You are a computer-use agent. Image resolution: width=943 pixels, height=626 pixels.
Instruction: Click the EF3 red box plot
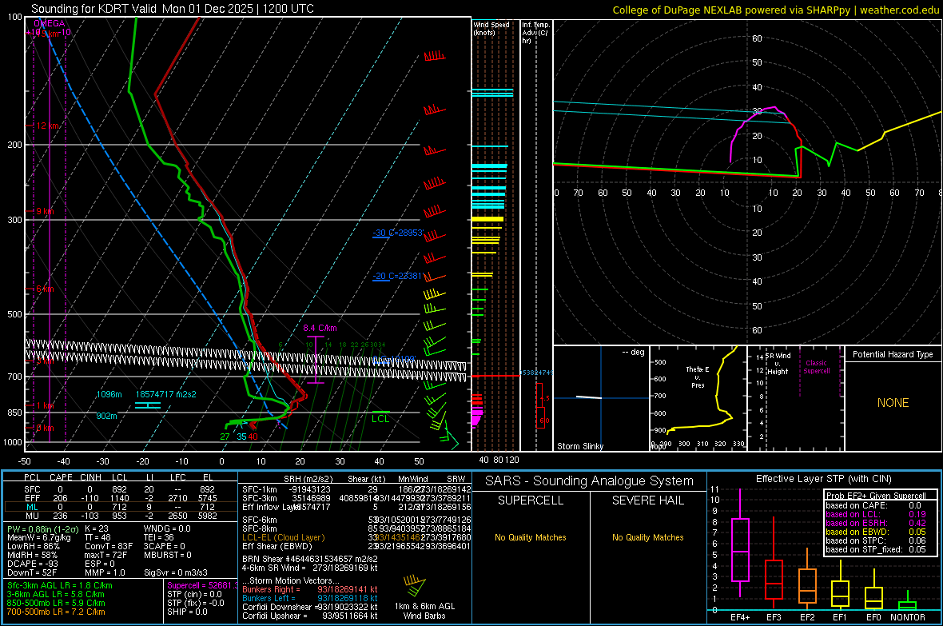pyautogui.click(x=774, y=579)
